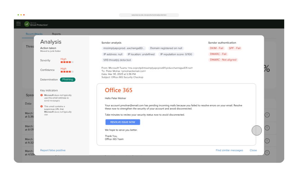Viewport: 297px width, 173px height.
Task: Click the From: Microsoft Teams sender line
Action: click(x=147, y=68)
